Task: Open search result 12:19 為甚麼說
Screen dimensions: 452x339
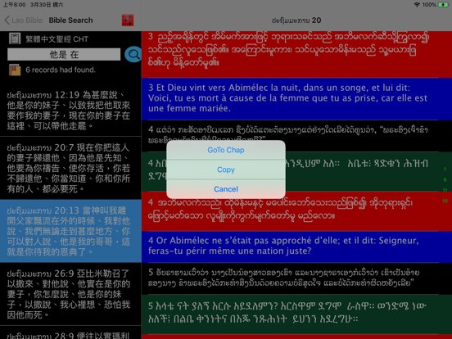Action: 70,111
